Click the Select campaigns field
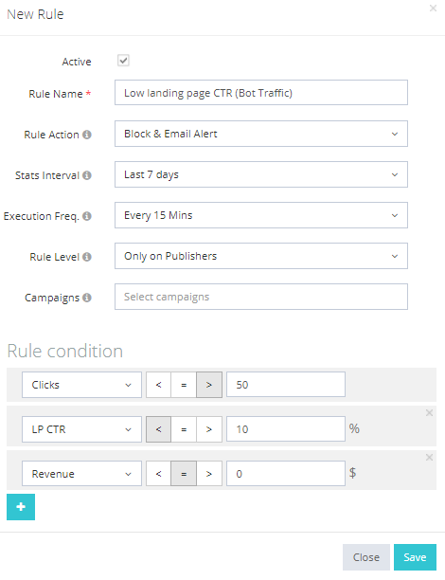This screenshot has height=580, width=445. (261, 297)
